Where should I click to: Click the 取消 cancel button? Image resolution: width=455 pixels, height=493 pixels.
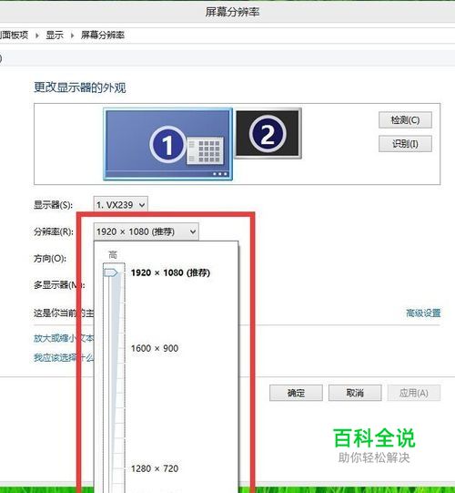click(x=355, y=393)
